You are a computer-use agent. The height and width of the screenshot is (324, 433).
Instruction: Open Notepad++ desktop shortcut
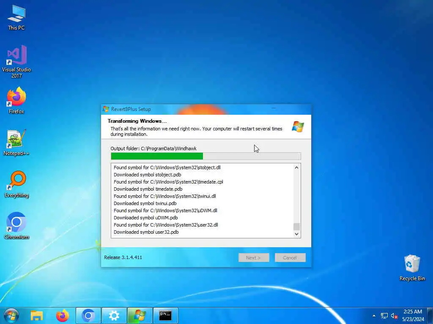[16, 143]
